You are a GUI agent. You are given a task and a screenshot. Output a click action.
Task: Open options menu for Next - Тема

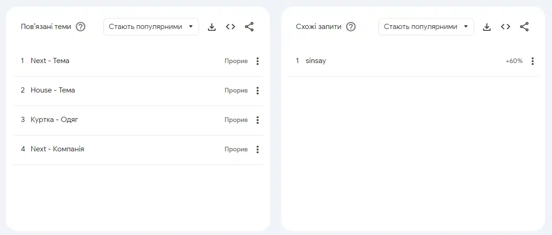[257, 61]
